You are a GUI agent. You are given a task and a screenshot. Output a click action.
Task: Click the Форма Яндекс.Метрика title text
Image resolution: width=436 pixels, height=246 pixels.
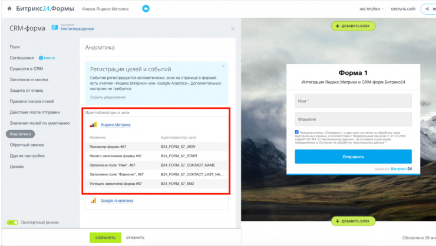105,9
